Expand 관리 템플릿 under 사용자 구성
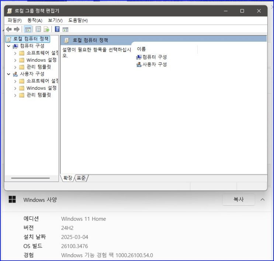The image size is (274, 261). pyautogui.click(x=15, y=95)
